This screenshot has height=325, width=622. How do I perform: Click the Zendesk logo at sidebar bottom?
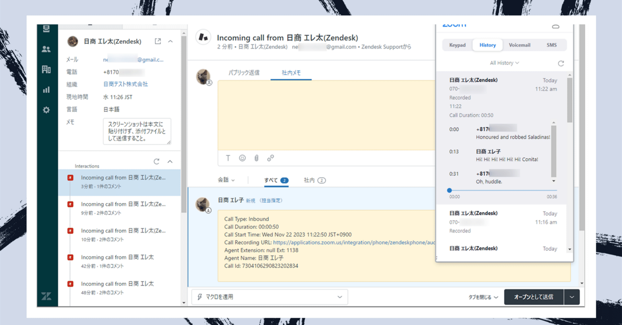[46, 296]
